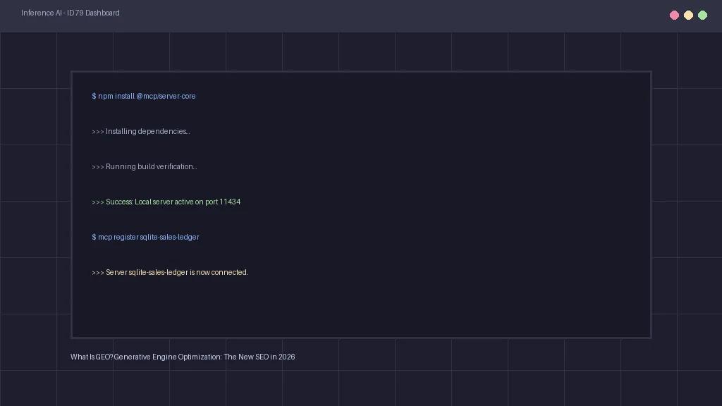The height and width of the screenshot is (406, 722).
Task: Select the 'Installing dependencies...' output line
Action: [141, 132]
